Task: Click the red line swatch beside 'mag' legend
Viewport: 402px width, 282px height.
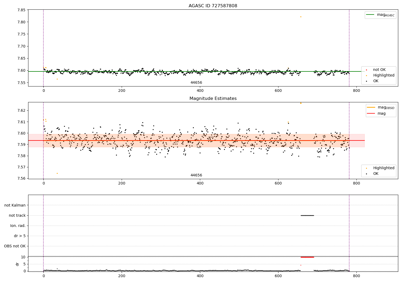Action: [x=371, y=113]
